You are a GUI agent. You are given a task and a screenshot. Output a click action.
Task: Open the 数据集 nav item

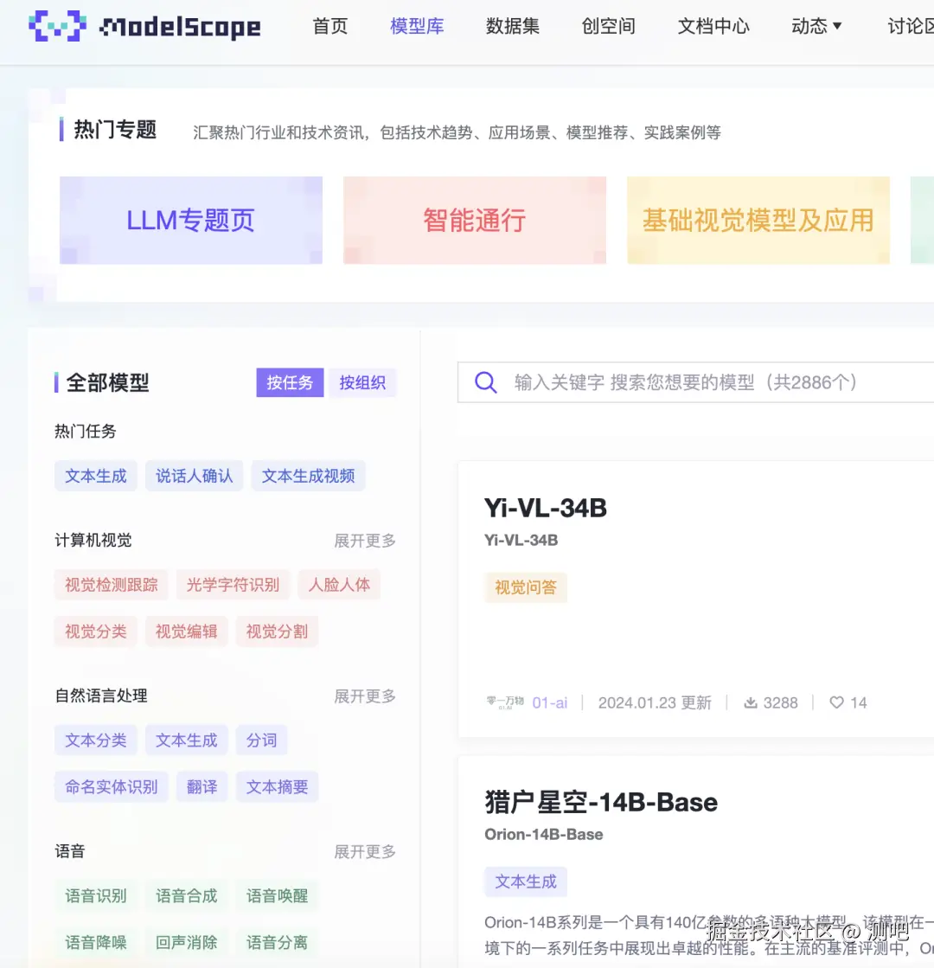pyautogui.click(x=513, y=26)
